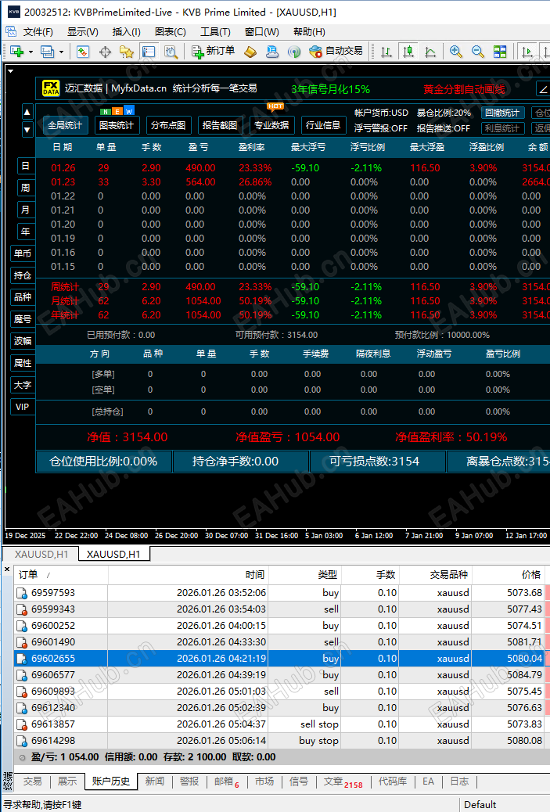Screen dimensions: 550x812
Task: Toggle the 大字 large font button
Action: point(23,385)
